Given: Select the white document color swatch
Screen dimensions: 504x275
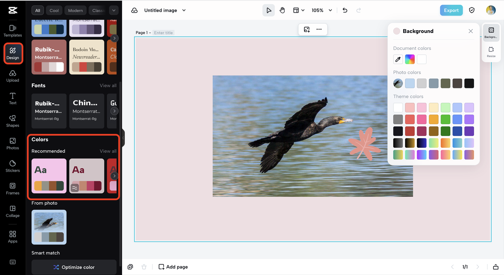Looking at the screenshot, I should click(422, 59).
